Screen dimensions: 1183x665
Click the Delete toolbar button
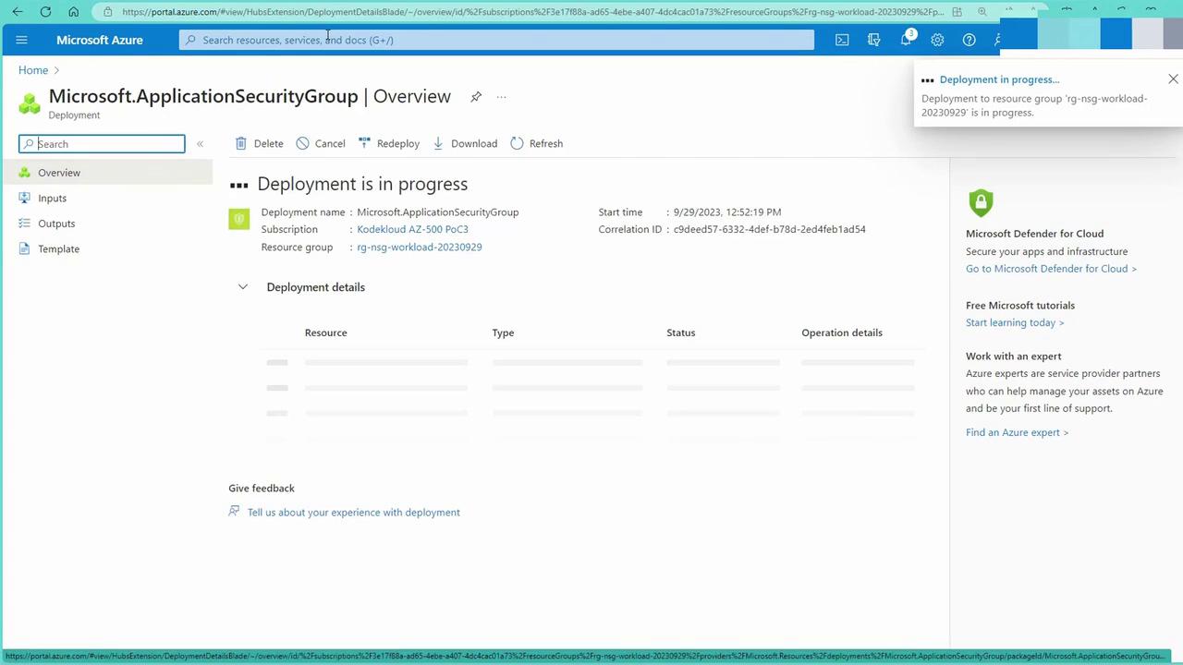click(x=259, y=143)
